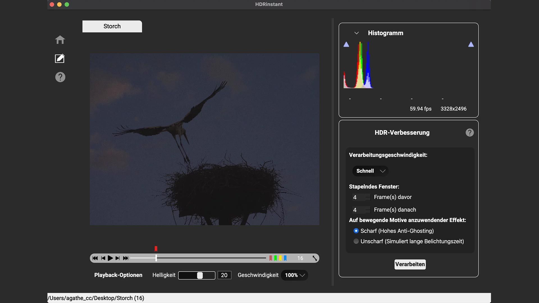539x303 pixels.
Task: Open the Schnell processing speed dropdown
Action: [370, 171]
